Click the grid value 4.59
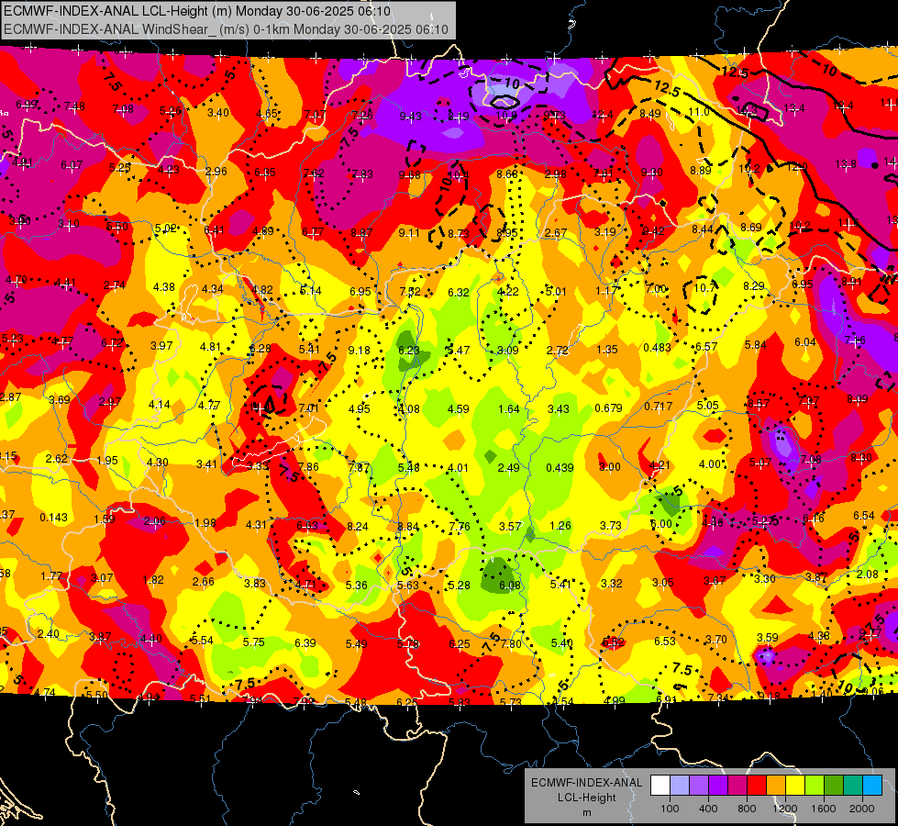The height and width of the screenshot is (826, 898). [458, 409]
